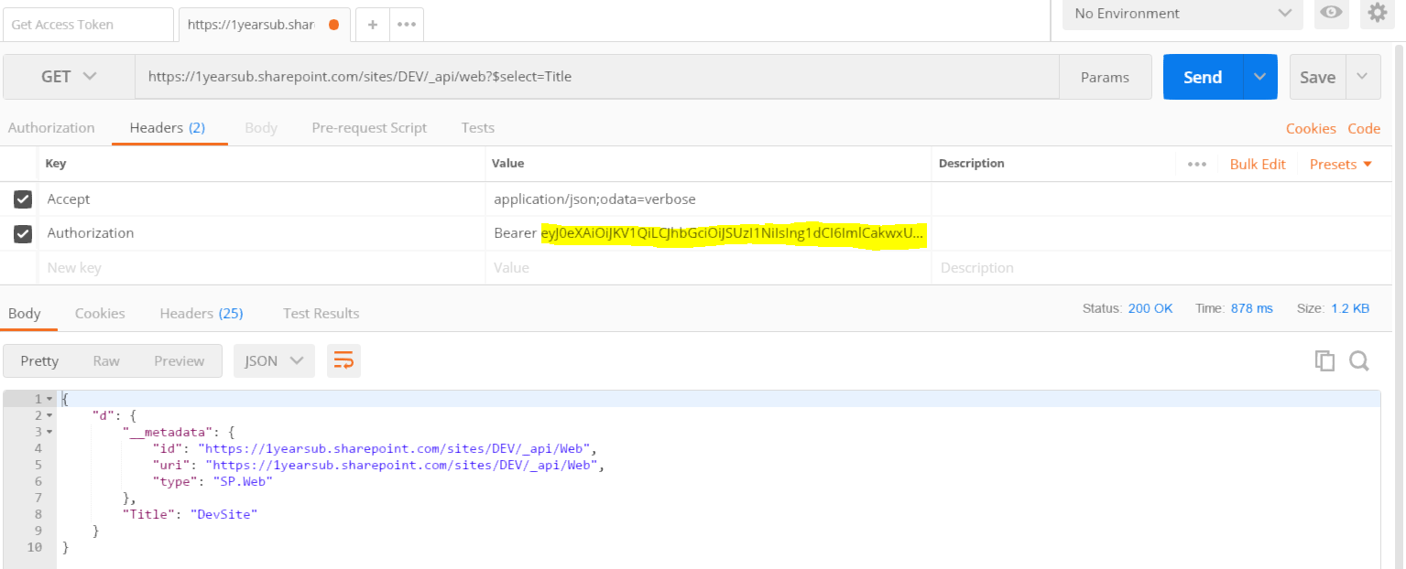The image size is (1406, 569).
Task: Open the Presets dropdown
Action: point(1340,164)
